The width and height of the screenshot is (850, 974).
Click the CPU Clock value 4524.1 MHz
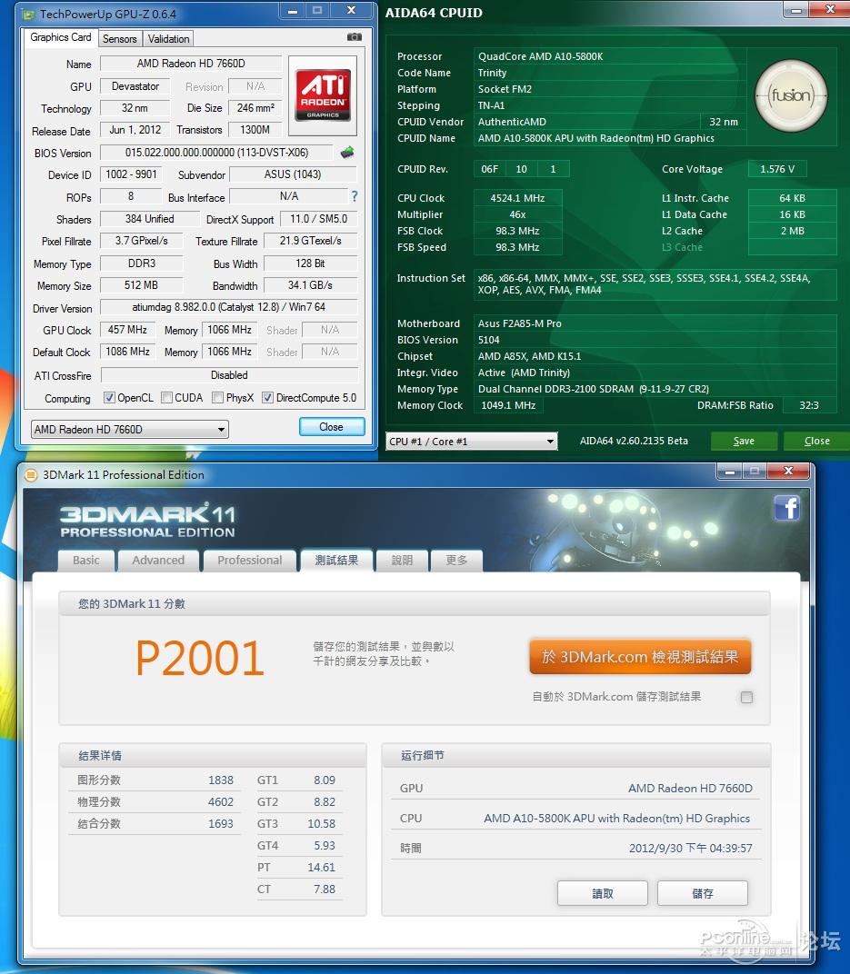[517, 198]
